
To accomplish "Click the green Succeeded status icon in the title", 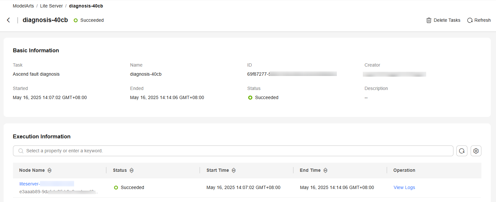I will (76, 20).
